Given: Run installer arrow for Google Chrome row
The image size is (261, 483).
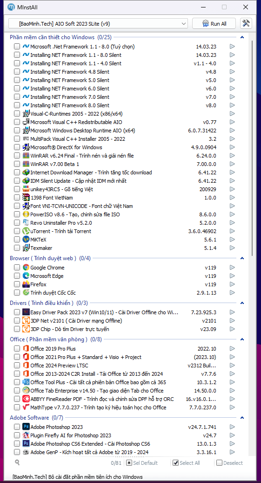Looking at the screenshot, I should [232, 268].
